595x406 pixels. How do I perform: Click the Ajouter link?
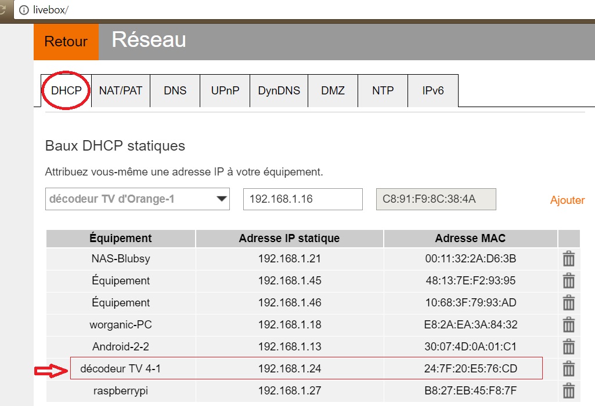point(567,200)
